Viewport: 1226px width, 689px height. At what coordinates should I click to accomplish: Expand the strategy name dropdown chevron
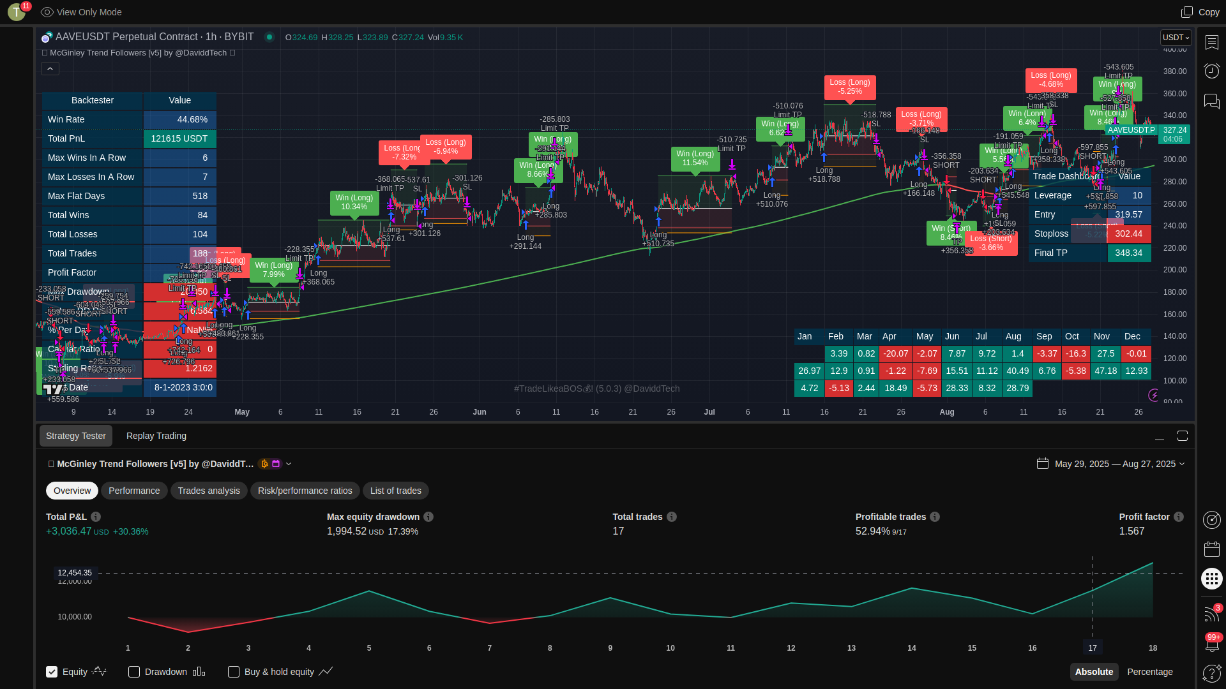click(289, 464)
